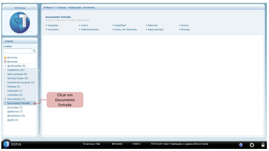This screenshot has width=269, height=151.
Task: Open Central de Compras (2) group
Action: click(x=21, y=82)
